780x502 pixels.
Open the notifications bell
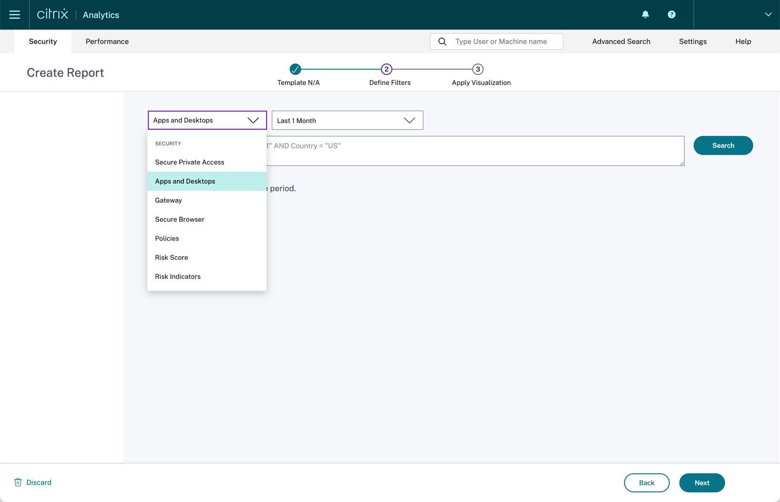pyautogui.click(x=645, y=15)
